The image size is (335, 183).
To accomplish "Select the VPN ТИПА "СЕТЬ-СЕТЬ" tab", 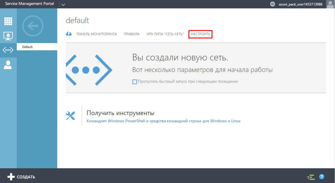I will pyautogui.click(x=165, y=34).
